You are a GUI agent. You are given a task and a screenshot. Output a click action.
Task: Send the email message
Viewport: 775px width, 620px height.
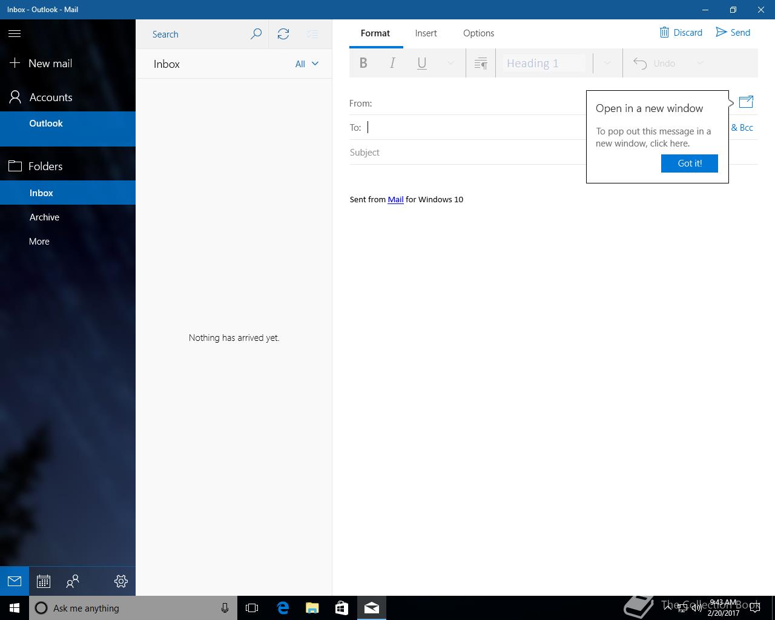click(x=733, y=33)
